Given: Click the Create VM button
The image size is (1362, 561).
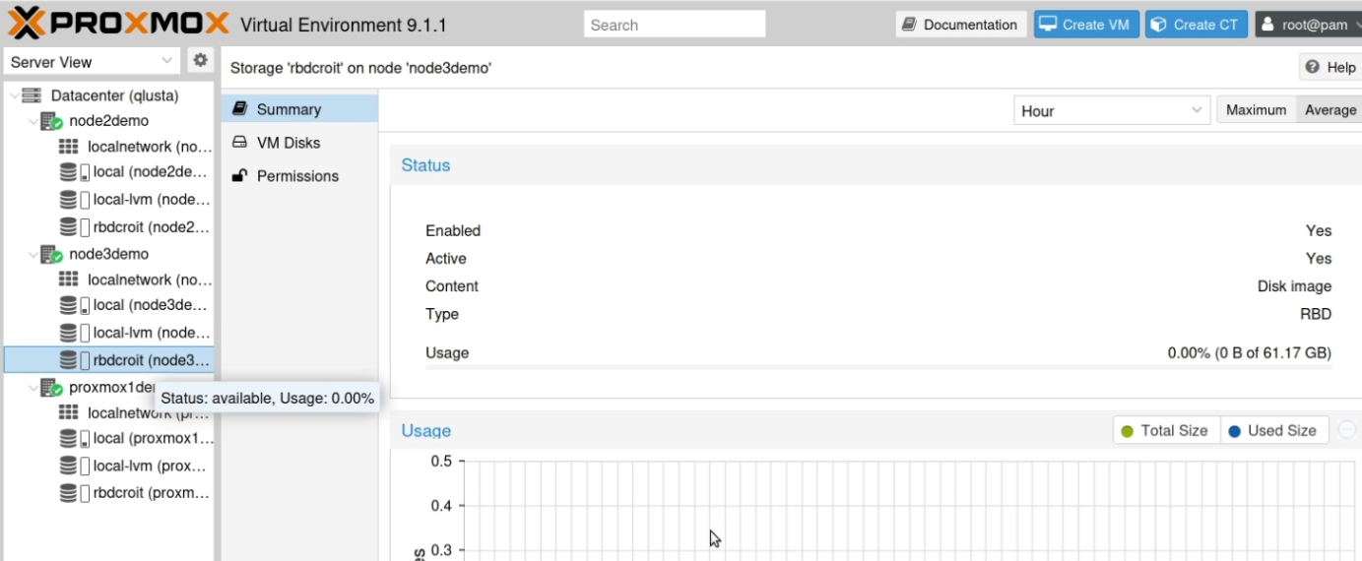Looking at the screenshot, I should (x=1086, y=25).
